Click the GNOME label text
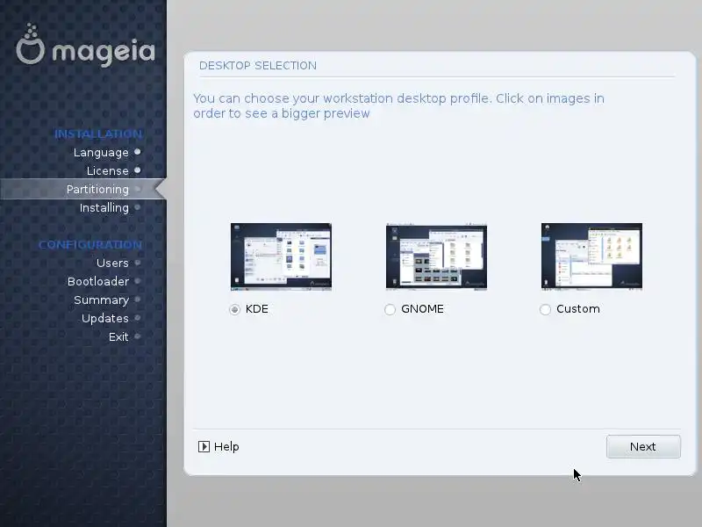Viewport: 702px width, 527px height. (422, 309)
